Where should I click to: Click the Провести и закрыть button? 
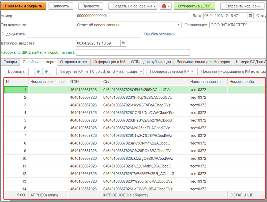coord(24,6)
